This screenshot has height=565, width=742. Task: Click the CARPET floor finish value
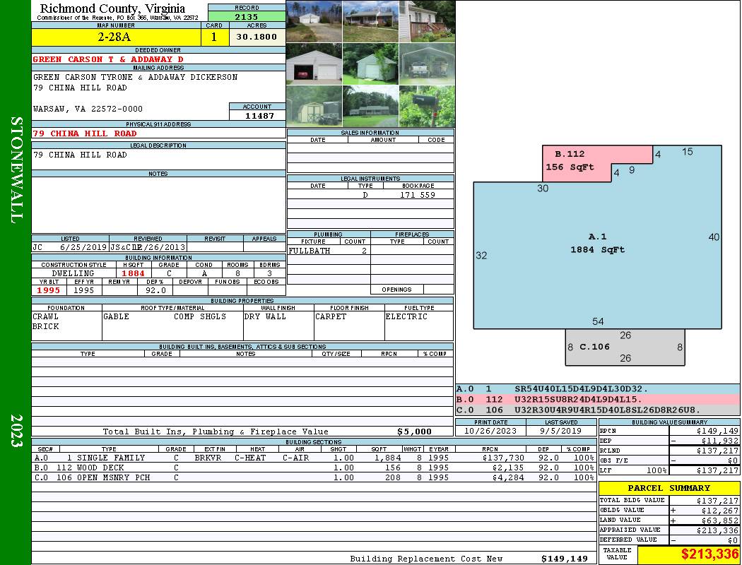click(x=331, y=317)
